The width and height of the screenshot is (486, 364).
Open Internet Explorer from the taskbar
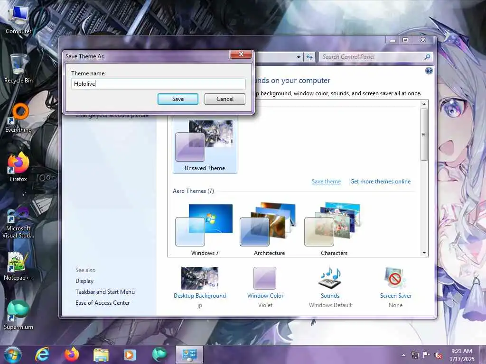click(x=42, y=355)
